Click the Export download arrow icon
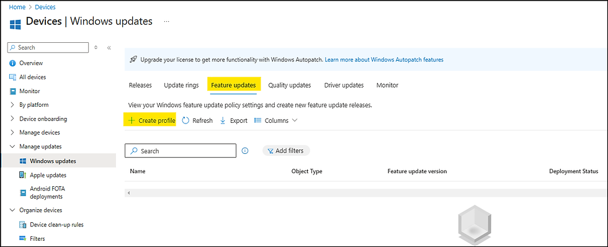The width and height of the screenshot is (608, 247). [x=223, y=120]
